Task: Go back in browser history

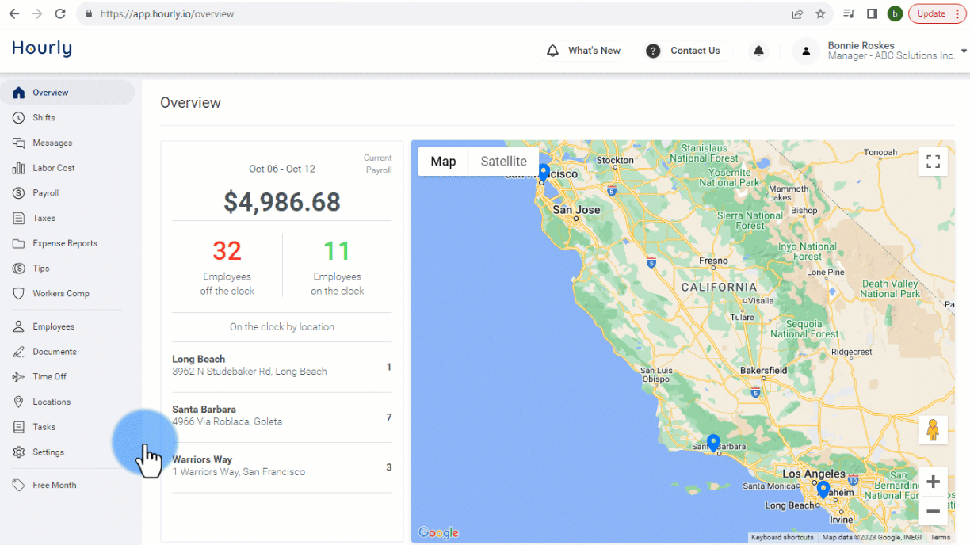Action: (x=13, y=13)
